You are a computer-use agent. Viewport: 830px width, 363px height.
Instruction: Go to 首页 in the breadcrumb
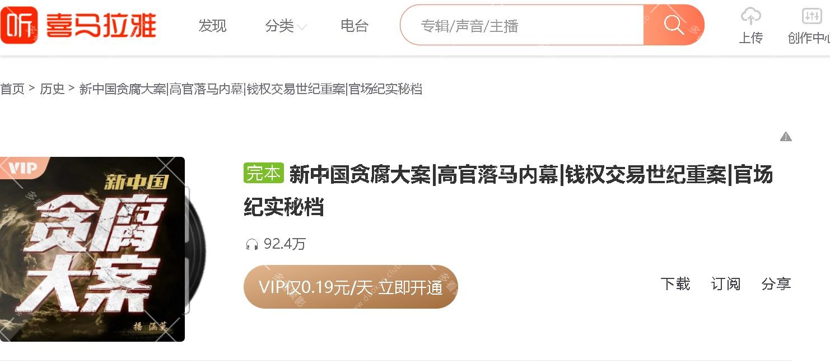[x=12, y=89]
